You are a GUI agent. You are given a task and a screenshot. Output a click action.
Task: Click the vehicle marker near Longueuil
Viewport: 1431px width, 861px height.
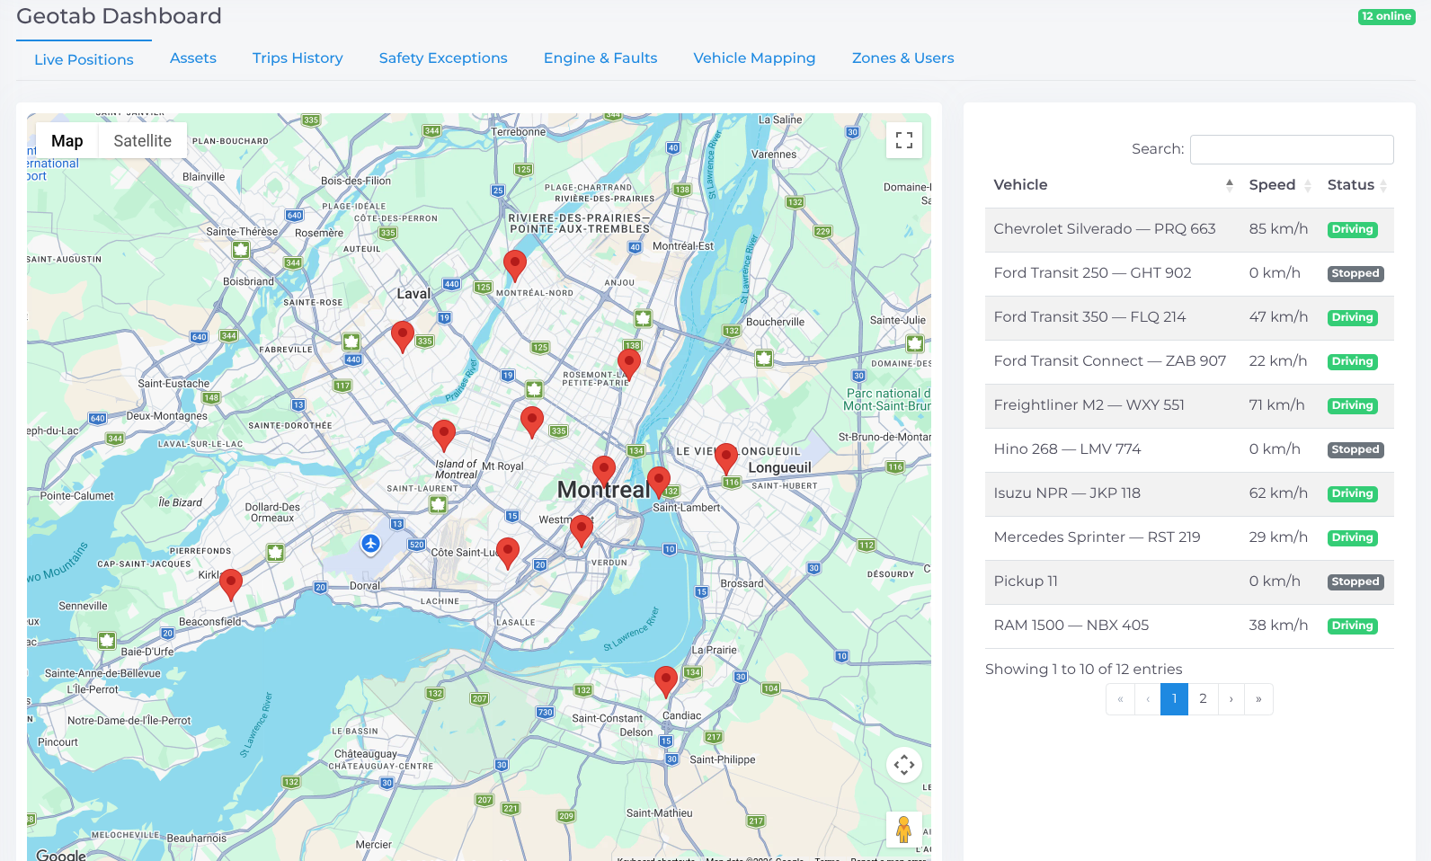(726, 458)
